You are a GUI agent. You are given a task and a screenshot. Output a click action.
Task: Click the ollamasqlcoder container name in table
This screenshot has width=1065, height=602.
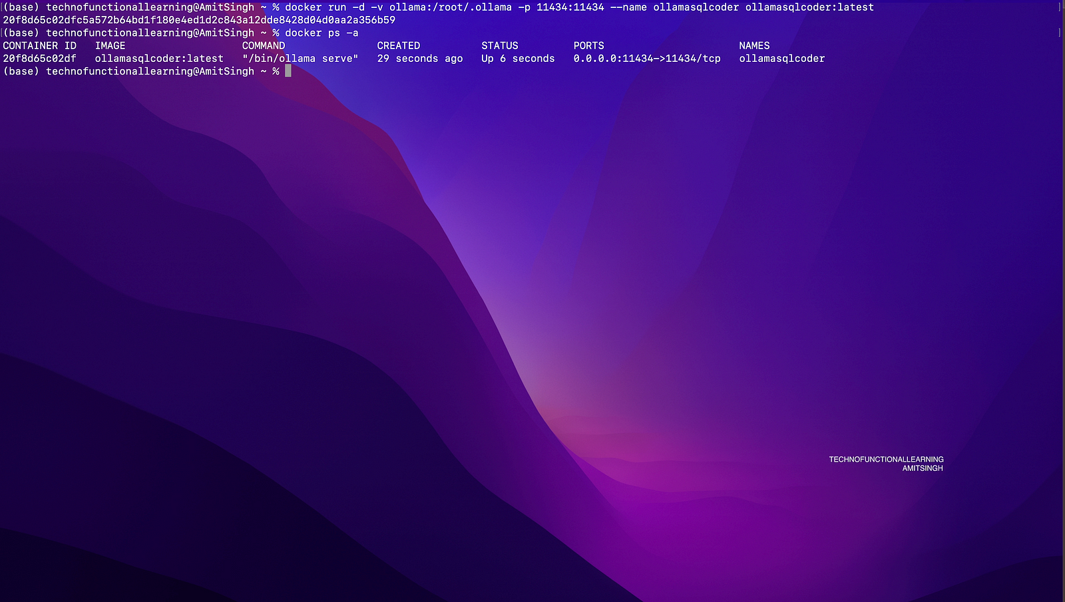pyautogui.click(x=781, y=59)
